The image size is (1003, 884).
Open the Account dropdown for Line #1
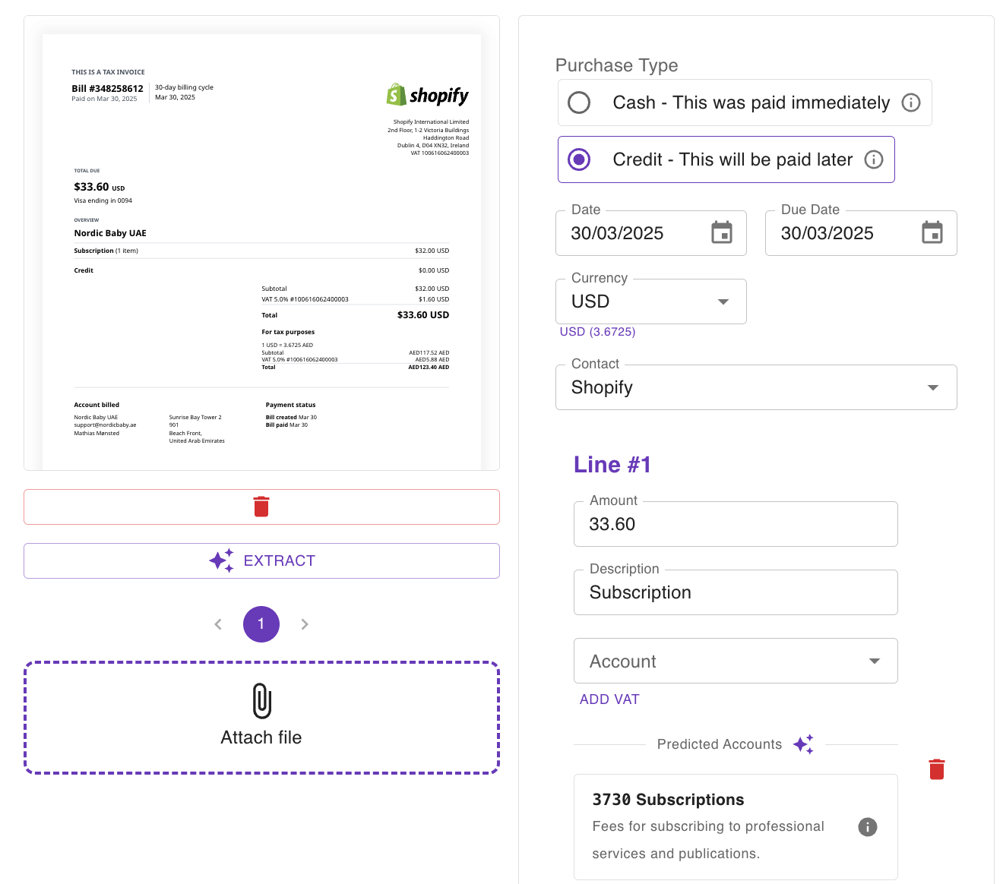pos(874,661)
